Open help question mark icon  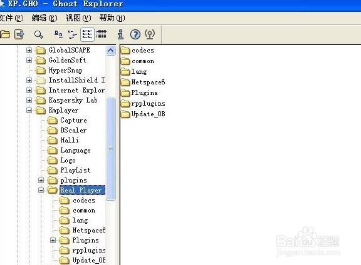(x=135, y=34)
